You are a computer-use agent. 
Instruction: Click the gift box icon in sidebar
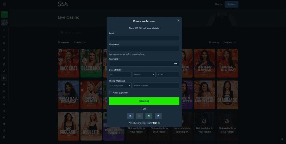4,84
